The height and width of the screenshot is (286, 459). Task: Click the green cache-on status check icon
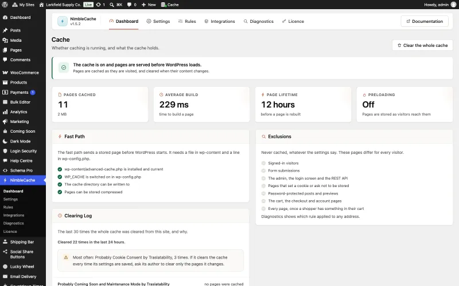64,67
